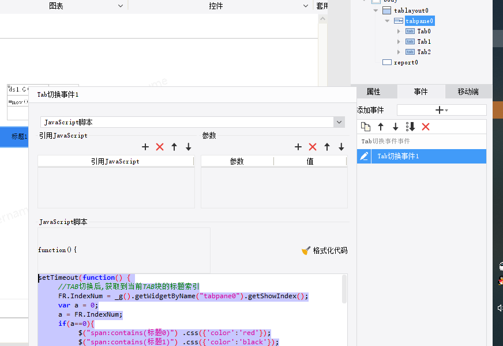Click the report0 node icon
Viewport: 503px width, 346px height.
tap(387, 62)
